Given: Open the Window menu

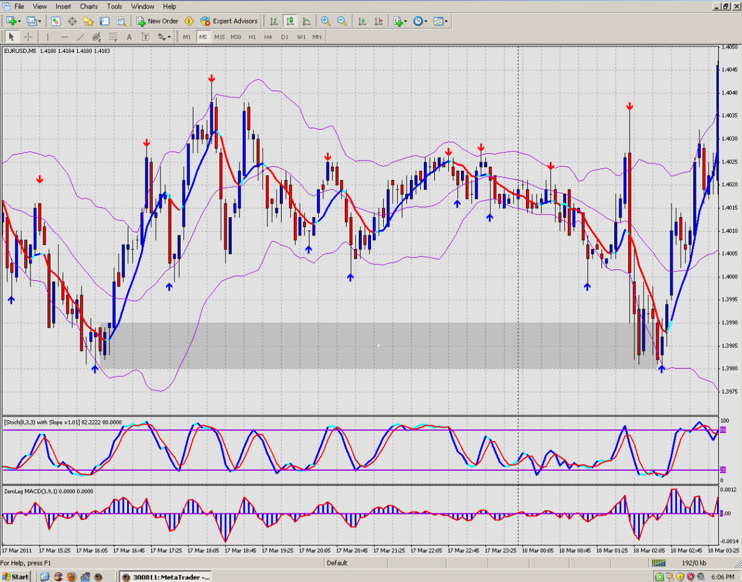Looking at the screenshot, I should pos(142,6).
